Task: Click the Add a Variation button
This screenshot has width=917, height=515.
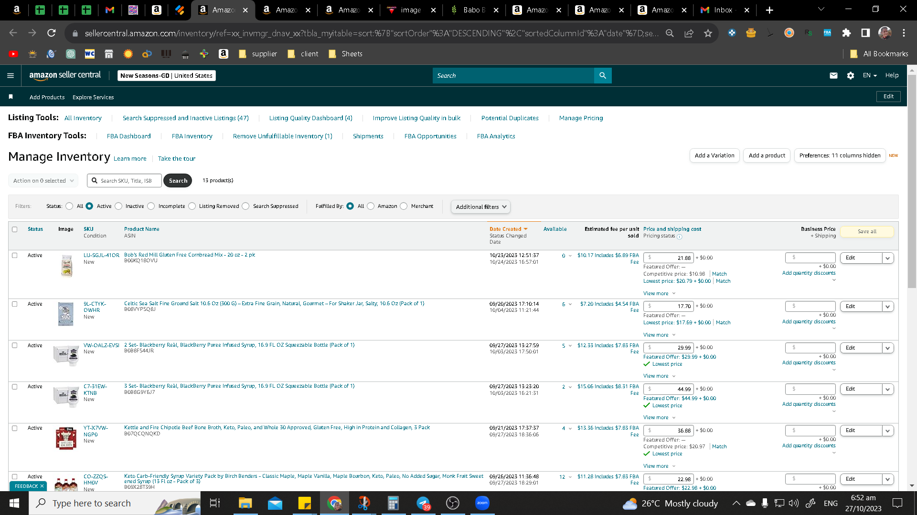Action: coord(714,155)
